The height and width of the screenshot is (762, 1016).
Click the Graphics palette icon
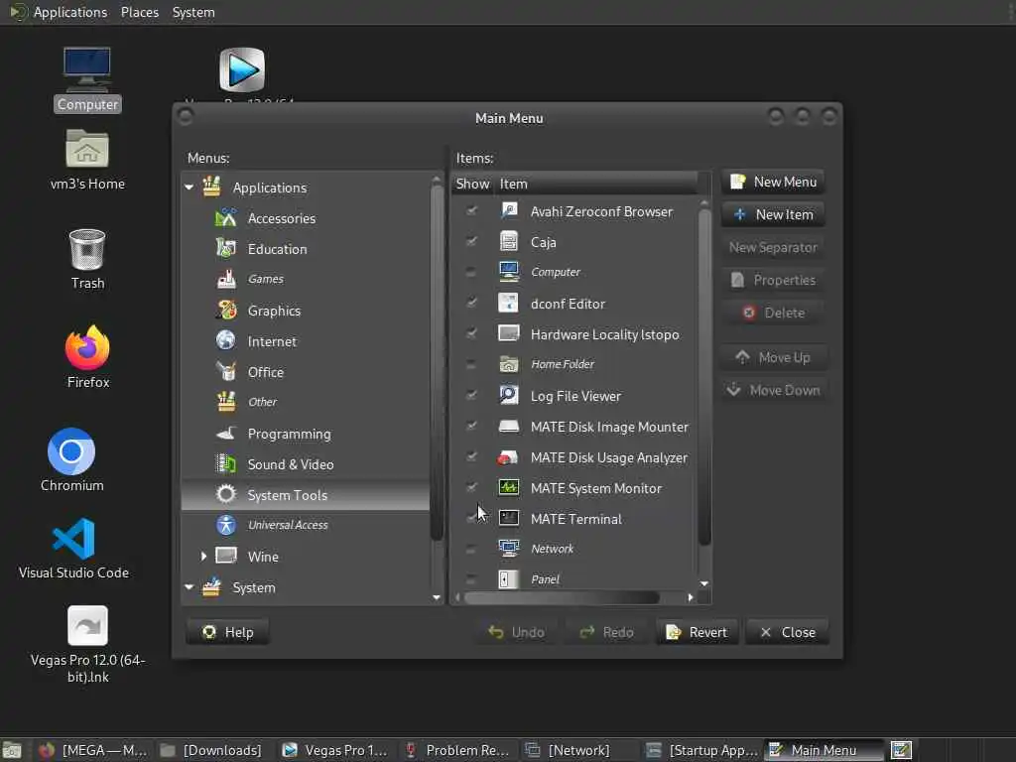225,310
